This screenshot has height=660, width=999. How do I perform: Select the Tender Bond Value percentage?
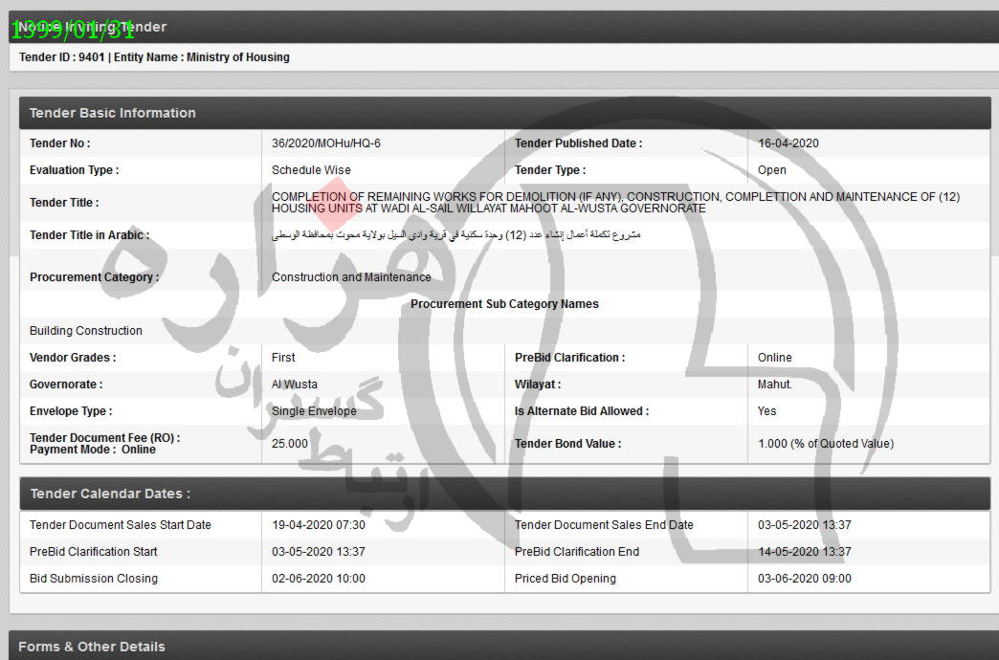point(825,444)
